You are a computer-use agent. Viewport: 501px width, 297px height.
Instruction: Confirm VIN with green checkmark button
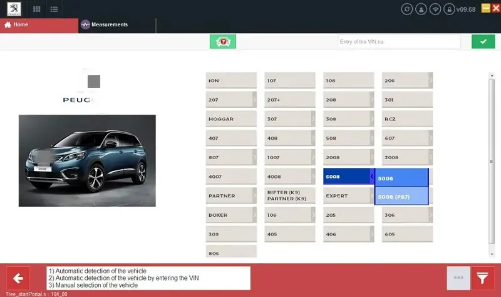(x=483, y=41)
